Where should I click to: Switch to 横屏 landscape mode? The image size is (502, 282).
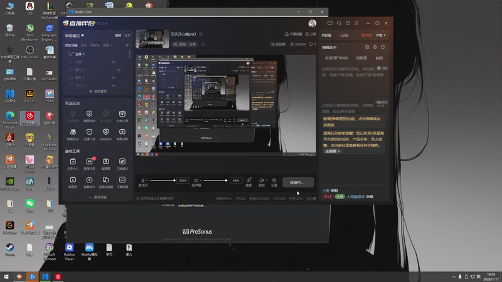[118, 36]
